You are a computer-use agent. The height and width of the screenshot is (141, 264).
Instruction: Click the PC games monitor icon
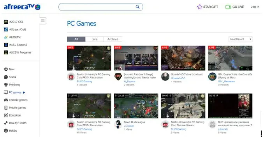[6, 92]
